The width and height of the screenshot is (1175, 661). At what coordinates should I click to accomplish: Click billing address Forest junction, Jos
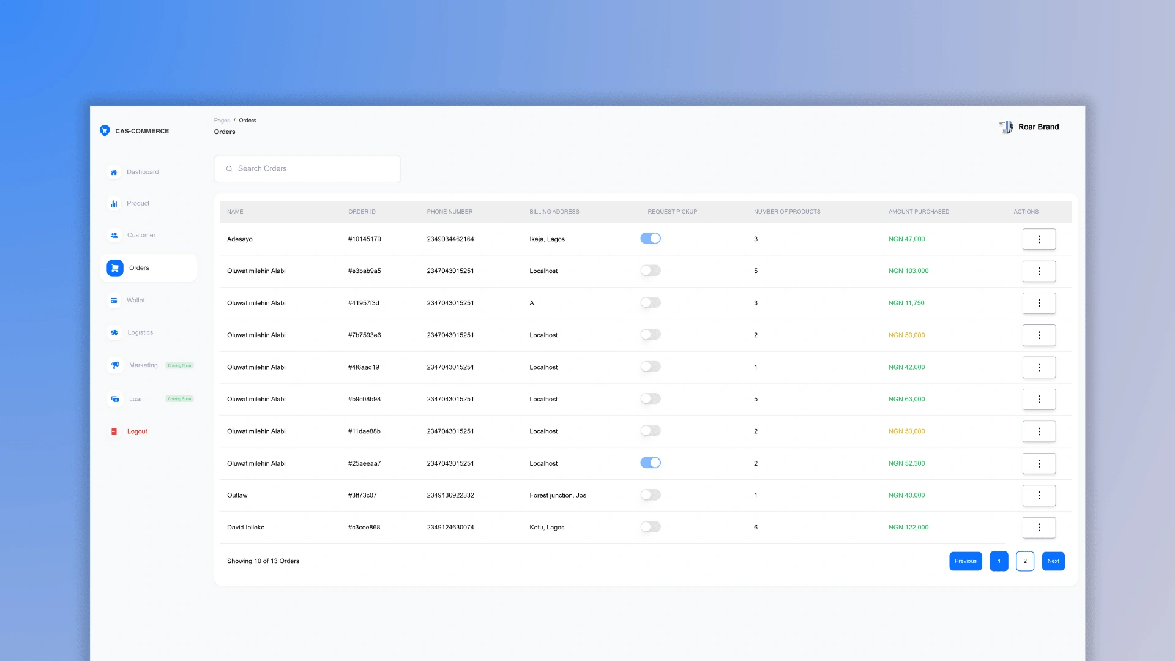pos(558,496)
